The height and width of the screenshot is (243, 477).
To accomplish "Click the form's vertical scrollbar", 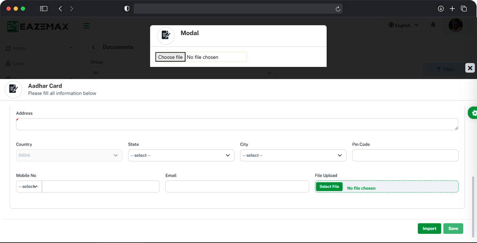I will click(x=473, y=207).
